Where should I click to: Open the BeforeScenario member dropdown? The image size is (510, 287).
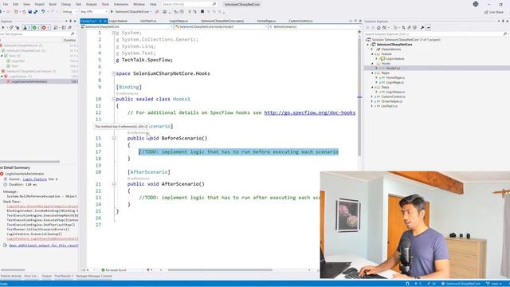click(x=315, y=26)
